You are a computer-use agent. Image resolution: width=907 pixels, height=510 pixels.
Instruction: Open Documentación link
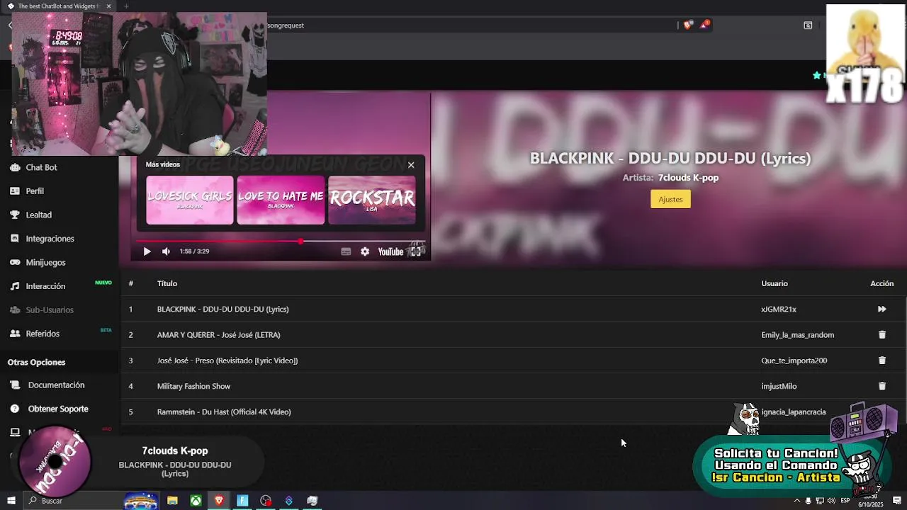tap(56, 385)
